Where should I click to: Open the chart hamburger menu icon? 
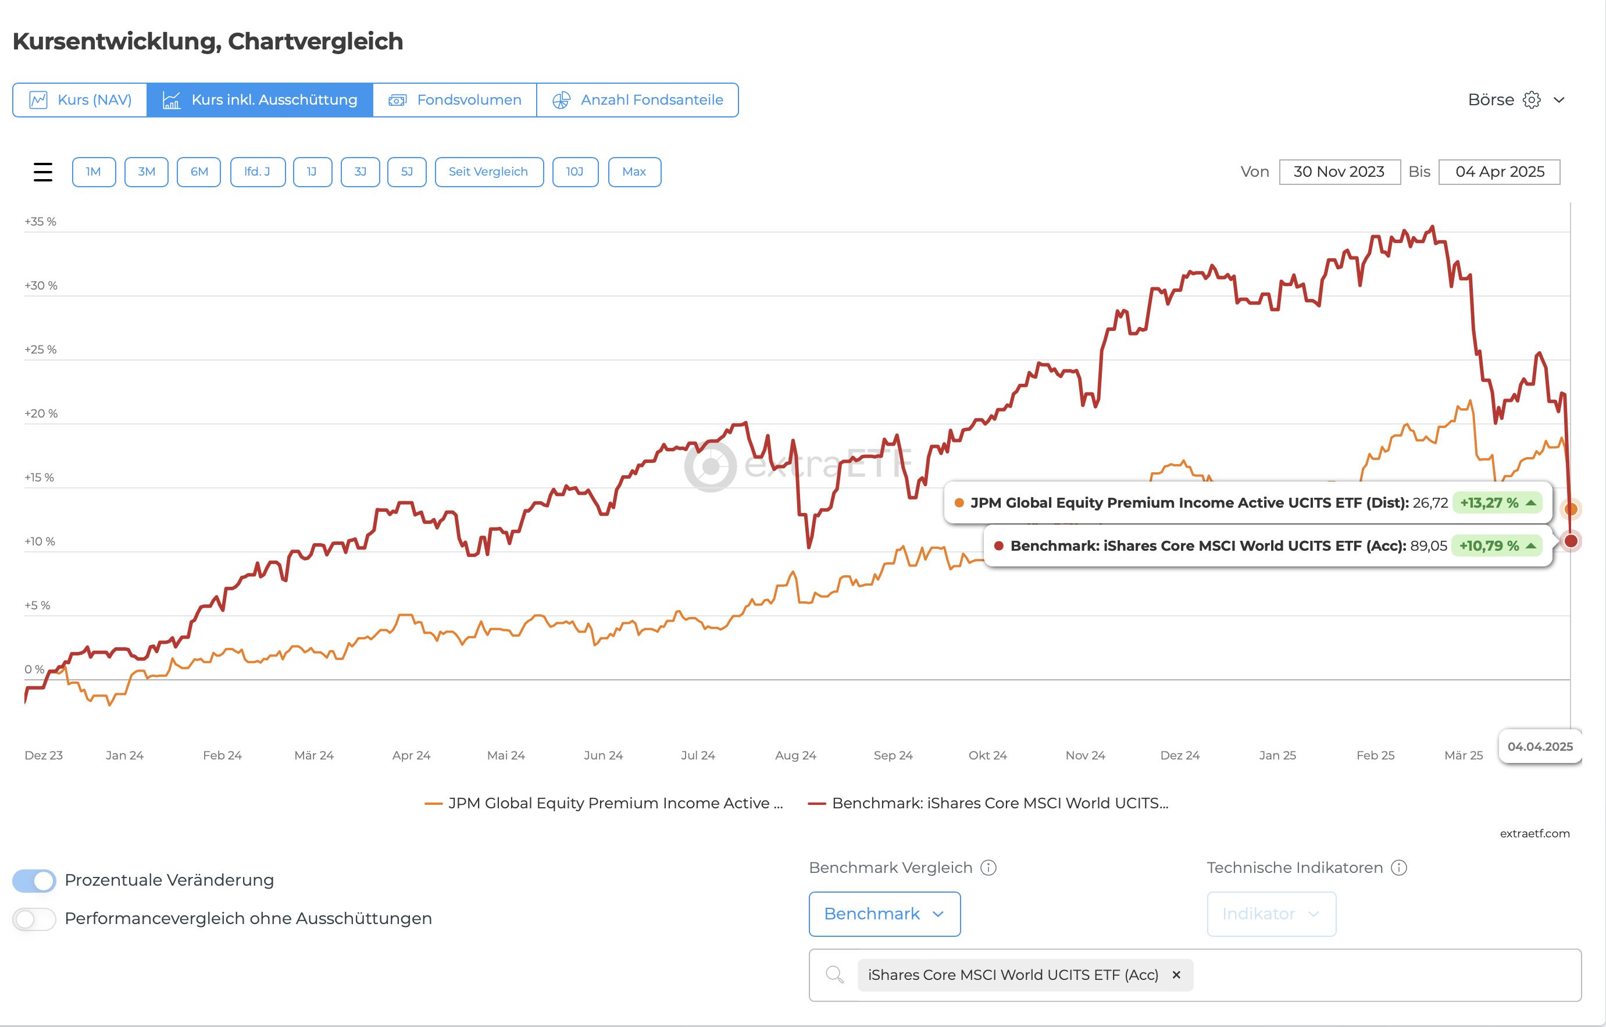click(42, 172)
